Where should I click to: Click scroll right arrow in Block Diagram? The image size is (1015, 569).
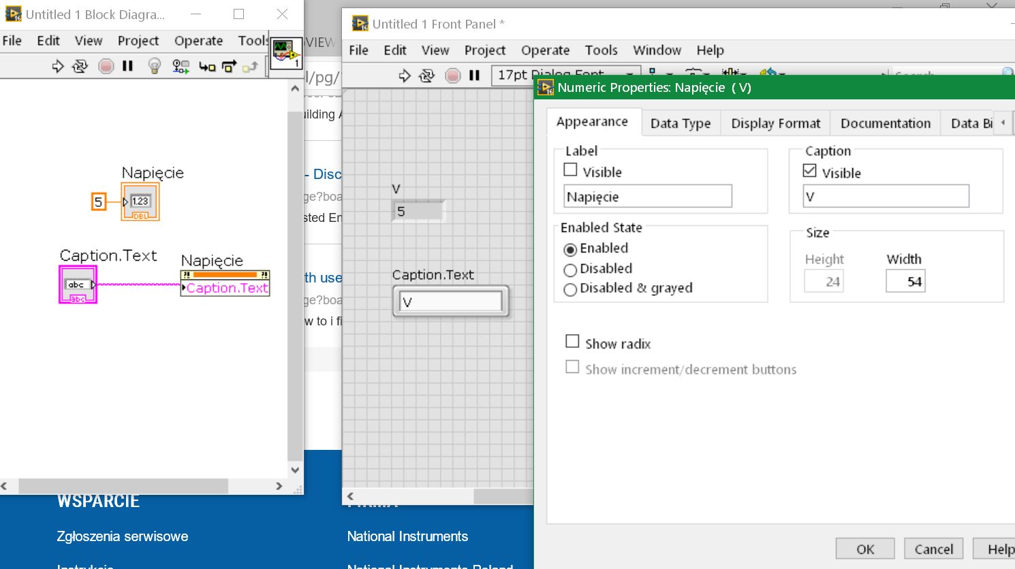(x=279, y=486)
